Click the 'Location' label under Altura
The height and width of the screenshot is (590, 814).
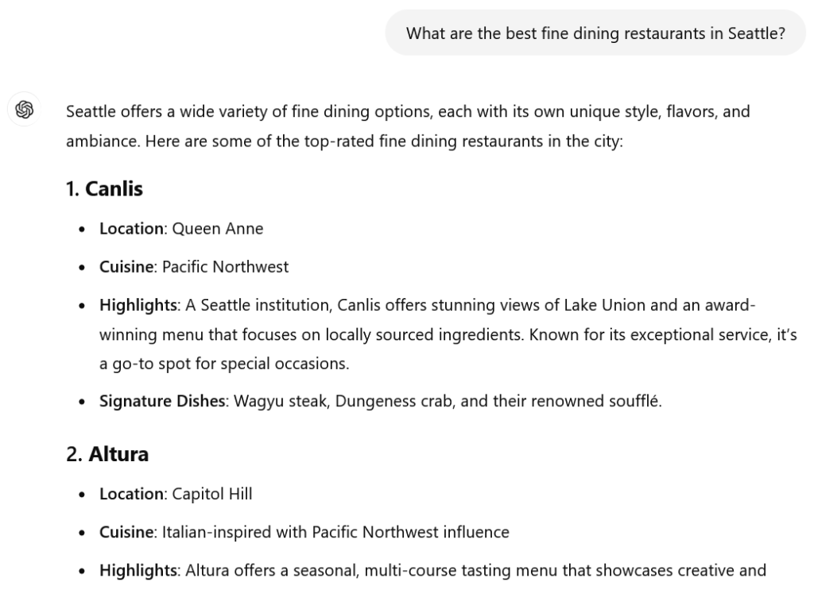pos(131,494)
